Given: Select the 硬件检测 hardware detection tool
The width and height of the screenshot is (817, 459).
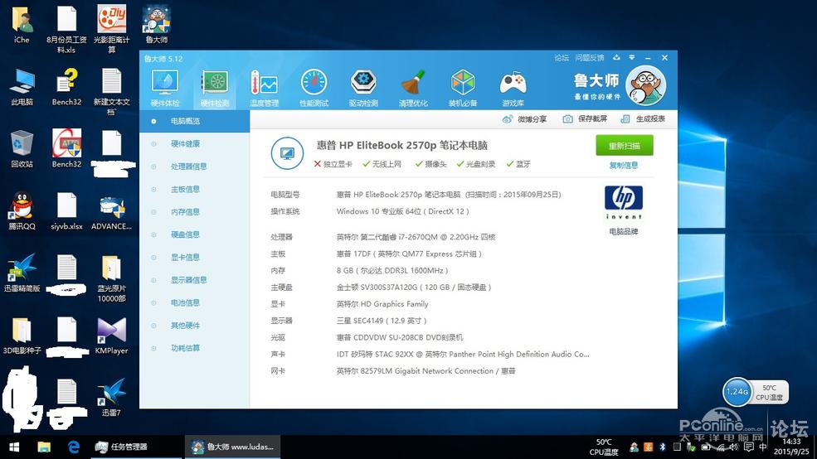Looking at the screenshot, I should (215, 89).
